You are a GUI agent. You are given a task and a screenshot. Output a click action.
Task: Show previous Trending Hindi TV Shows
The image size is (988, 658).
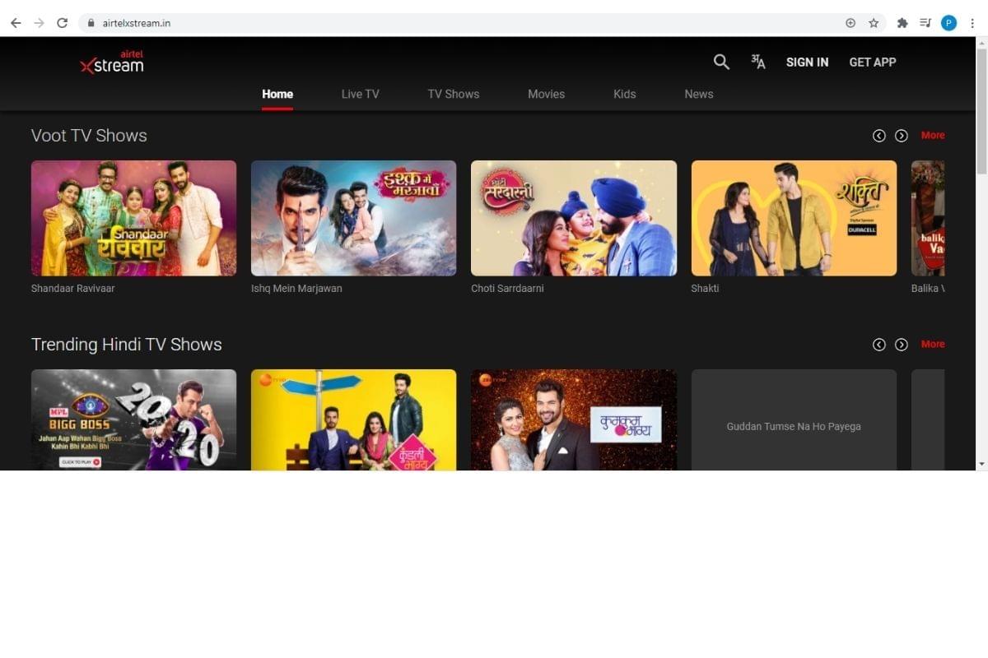[879, 345]
